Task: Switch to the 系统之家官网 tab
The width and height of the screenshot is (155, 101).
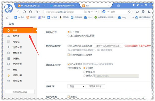Action: click(x=64, y=6)
